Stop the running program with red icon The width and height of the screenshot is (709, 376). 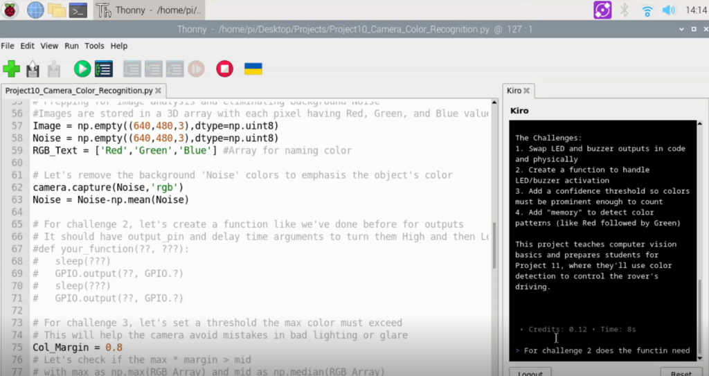point(225,69)
